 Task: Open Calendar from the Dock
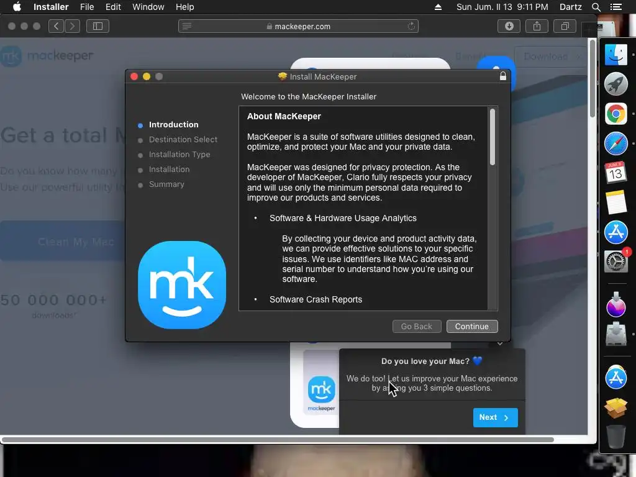click(616, 173)
